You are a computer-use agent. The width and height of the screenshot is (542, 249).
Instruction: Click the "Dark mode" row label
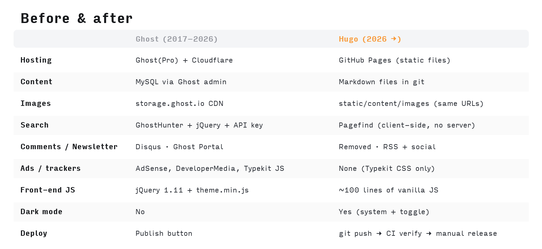(41, 212)
